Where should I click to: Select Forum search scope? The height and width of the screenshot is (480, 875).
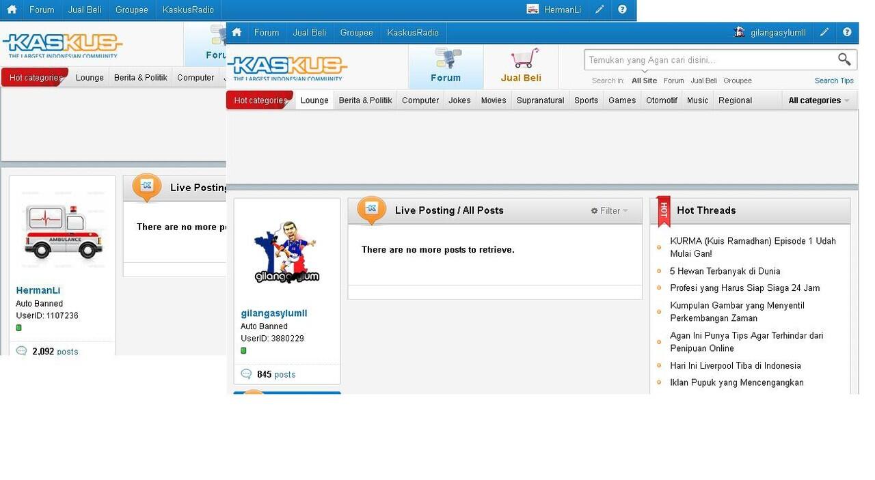[673, 81]
